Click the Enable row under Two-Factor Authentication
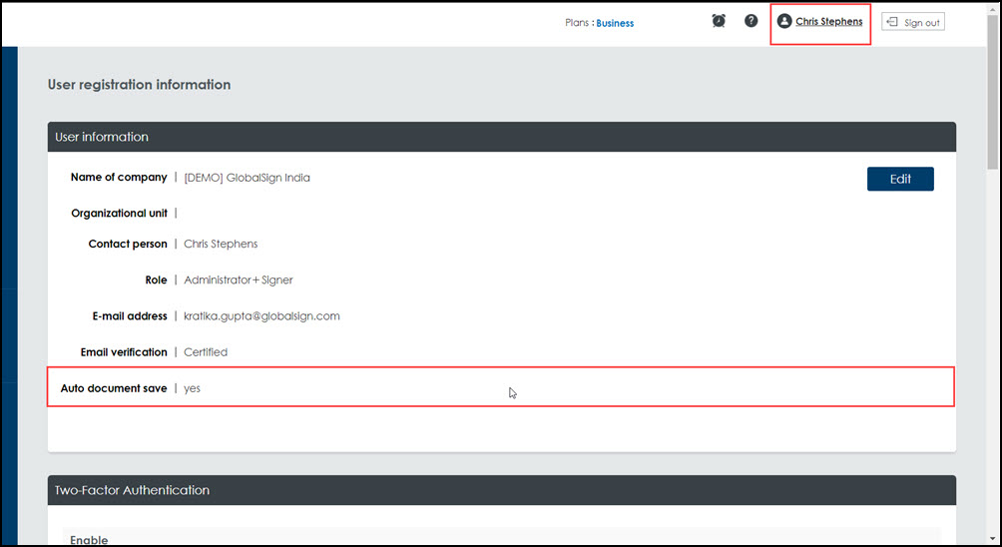The height and width of the screenshot is (547, 1002). (502, 537)
